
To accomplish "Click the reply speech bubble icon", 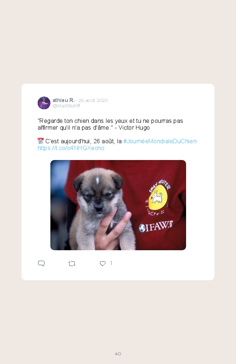I will point(41,263).
